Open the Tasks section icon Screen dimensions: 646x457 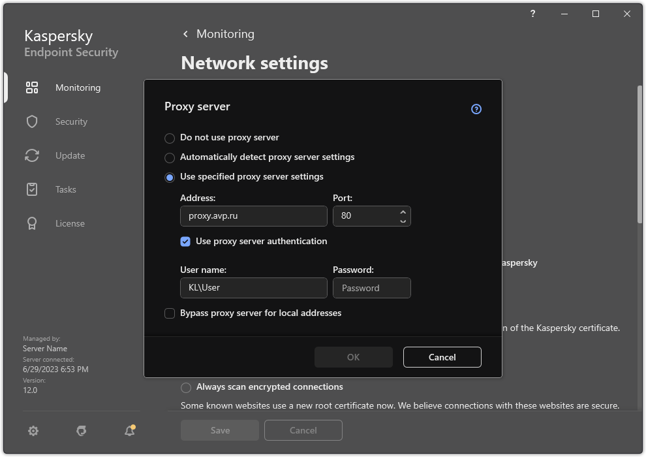pos(32,189)
